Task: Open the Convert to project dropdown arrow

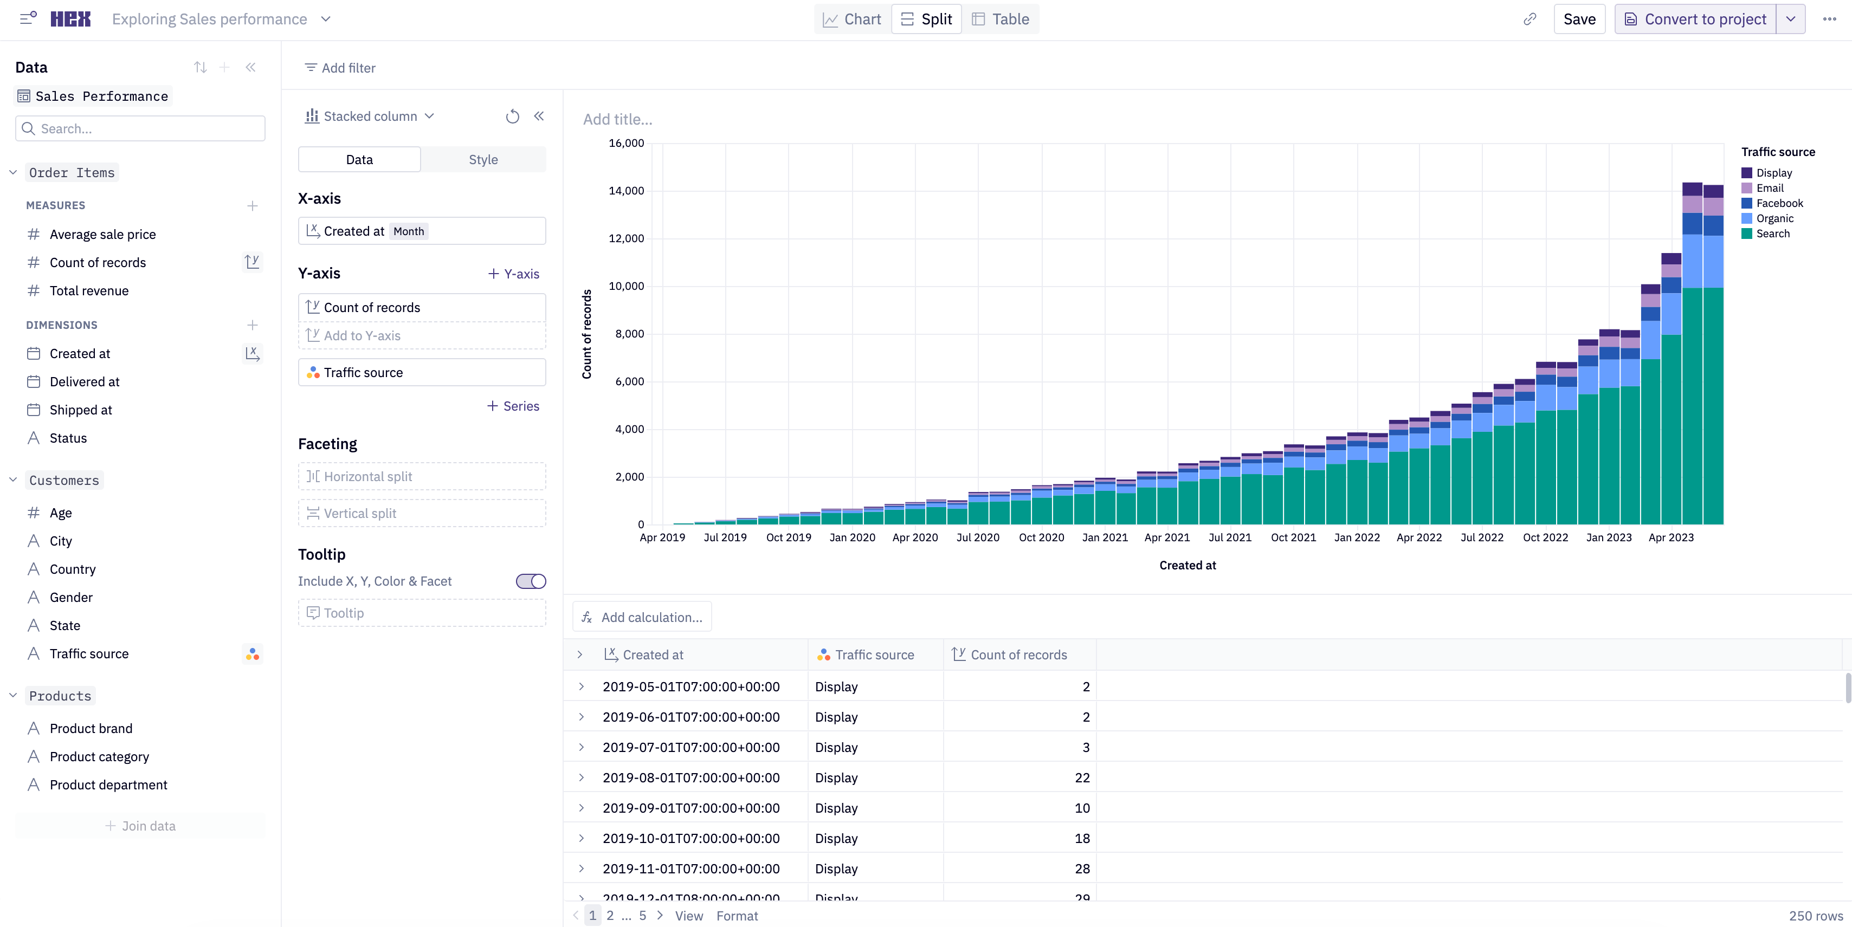Action: click(1790, 20)
